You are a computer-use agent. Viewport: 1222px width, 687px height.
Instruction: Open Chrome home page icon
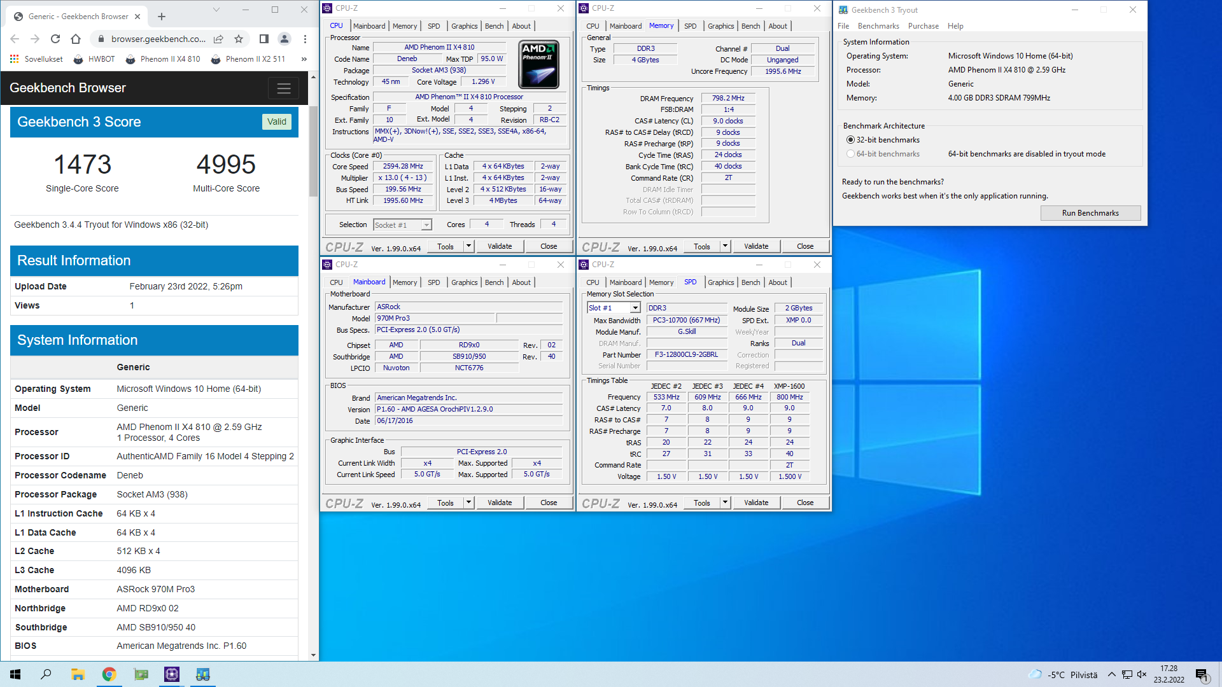76,39
